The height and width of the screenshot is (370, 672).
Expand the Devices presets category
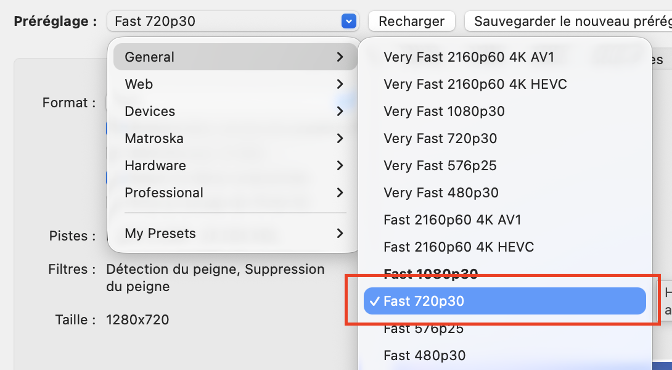pos(234,112)
